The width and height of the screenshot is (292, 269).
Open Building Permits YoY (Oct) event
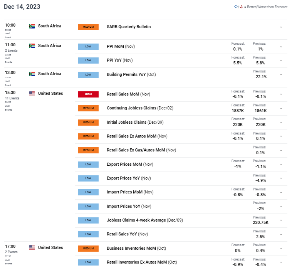pyautogui.click(x=131, y=74)
